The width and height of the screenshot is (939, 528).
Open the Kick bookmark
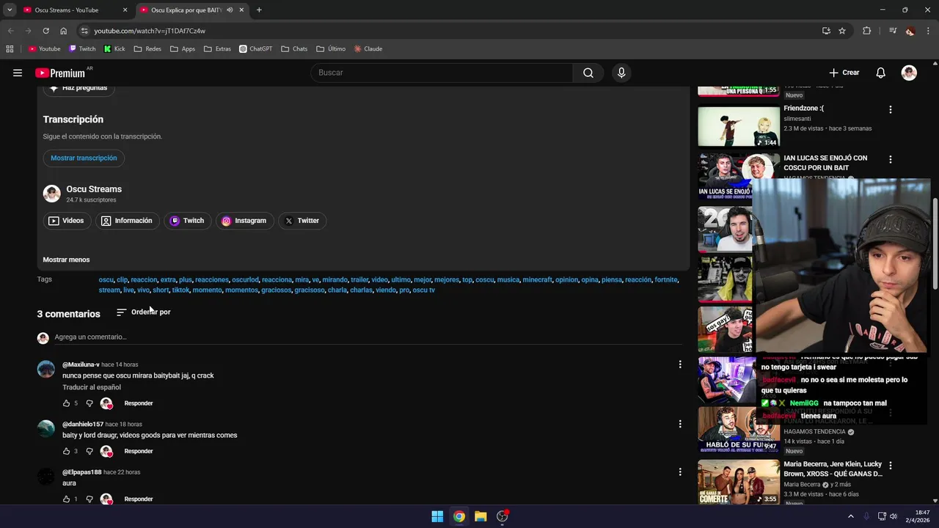point(114,49)
